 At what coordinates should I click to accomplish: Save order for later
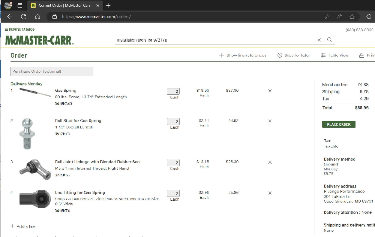(294, 55)
